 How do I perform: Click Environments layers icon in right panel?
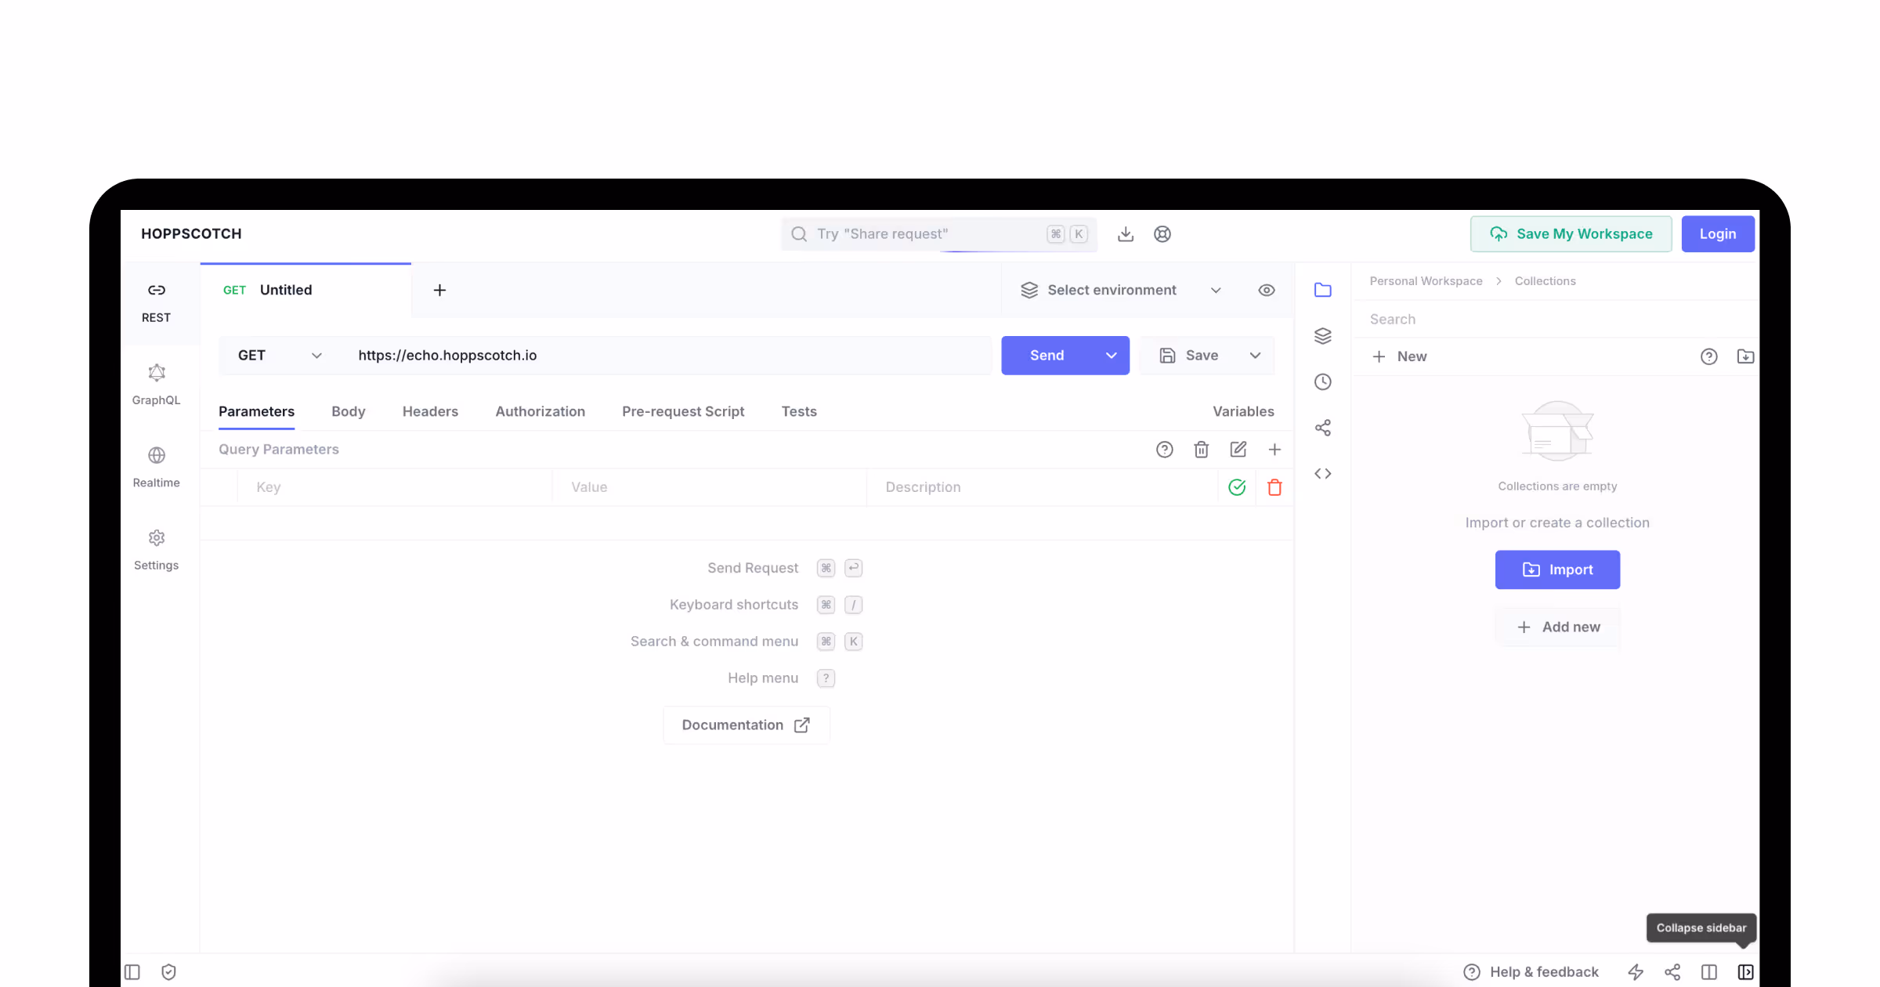(x=1323, y=336)
